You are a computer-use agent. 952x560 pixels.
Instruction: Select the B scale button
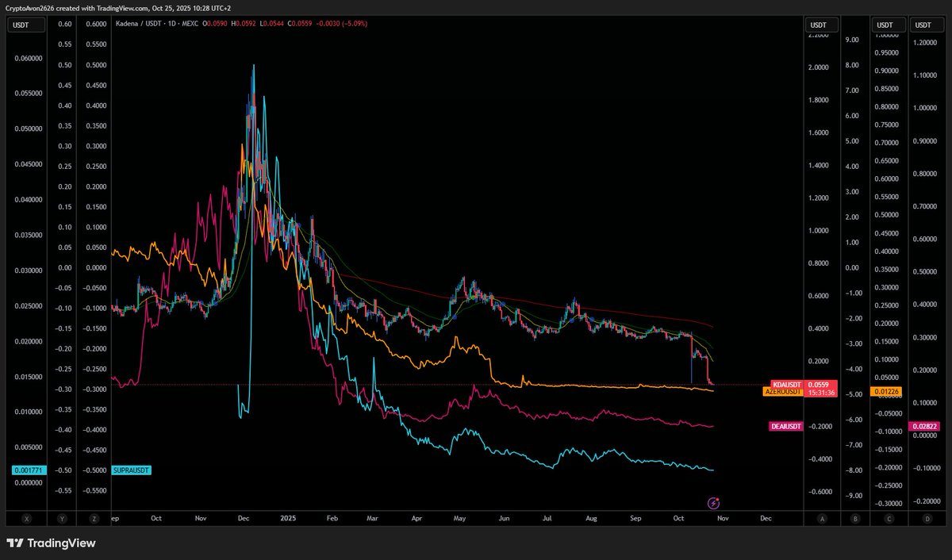(x=855, y=519)
